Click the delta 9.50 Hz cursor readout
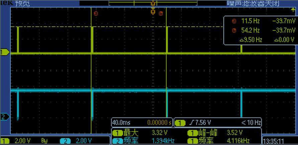Image resolution: width=298 pixels, height=145 pixels. (251, 40)
